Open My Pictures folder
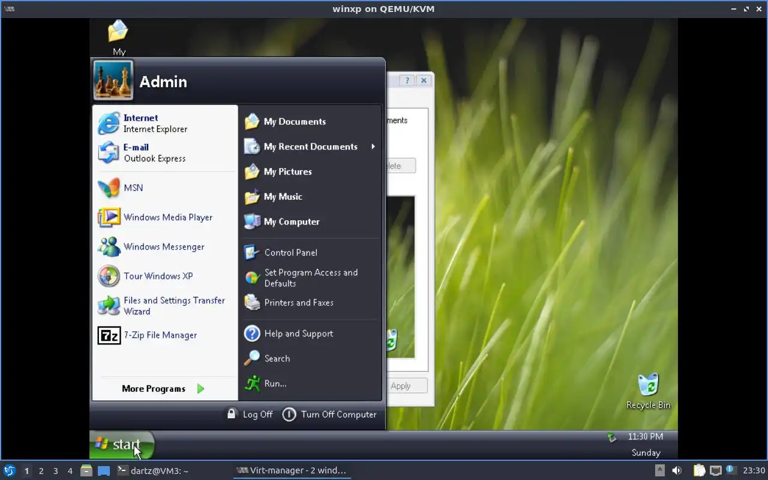The width and height of the screenshot is (768, 480). pos(311,172)
